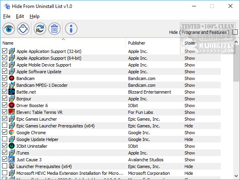Click the trash can Uninstall icon

pyautogui.click(x=54, y=29)
